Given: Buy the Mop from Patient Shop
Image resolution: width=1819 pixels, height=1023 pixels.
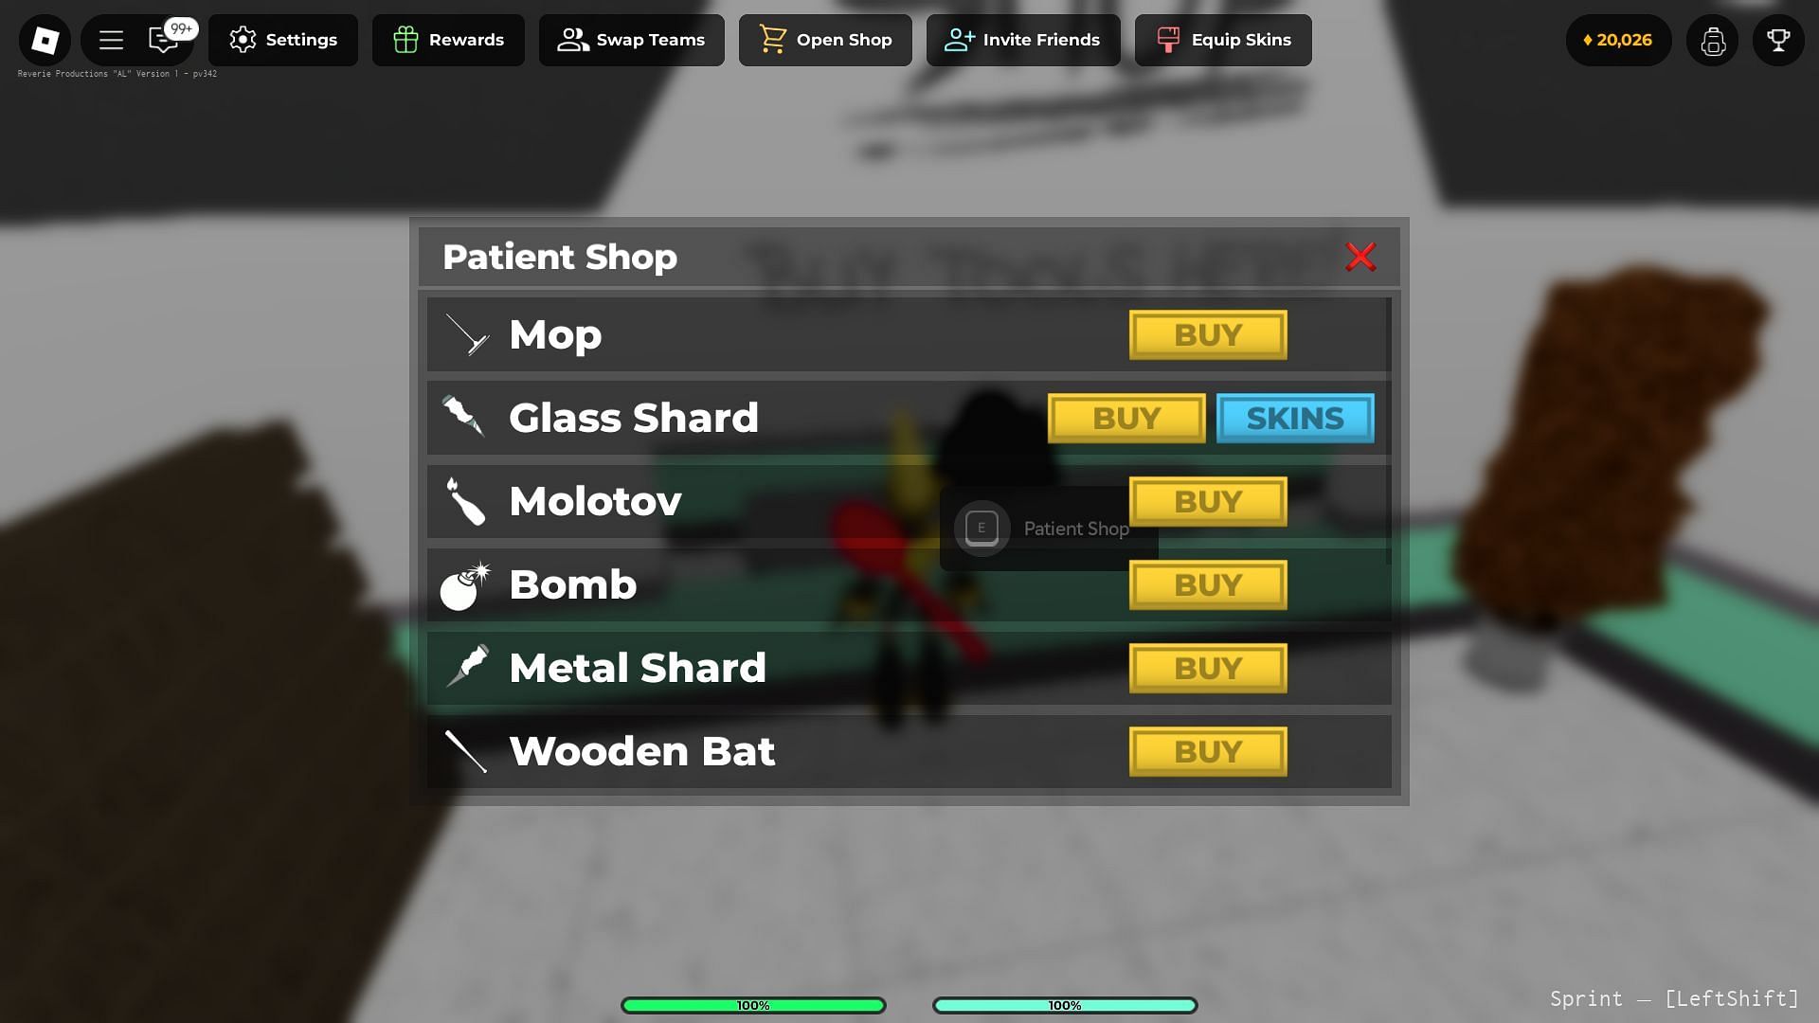Looking at the screenshot, I should point(1207,333).
